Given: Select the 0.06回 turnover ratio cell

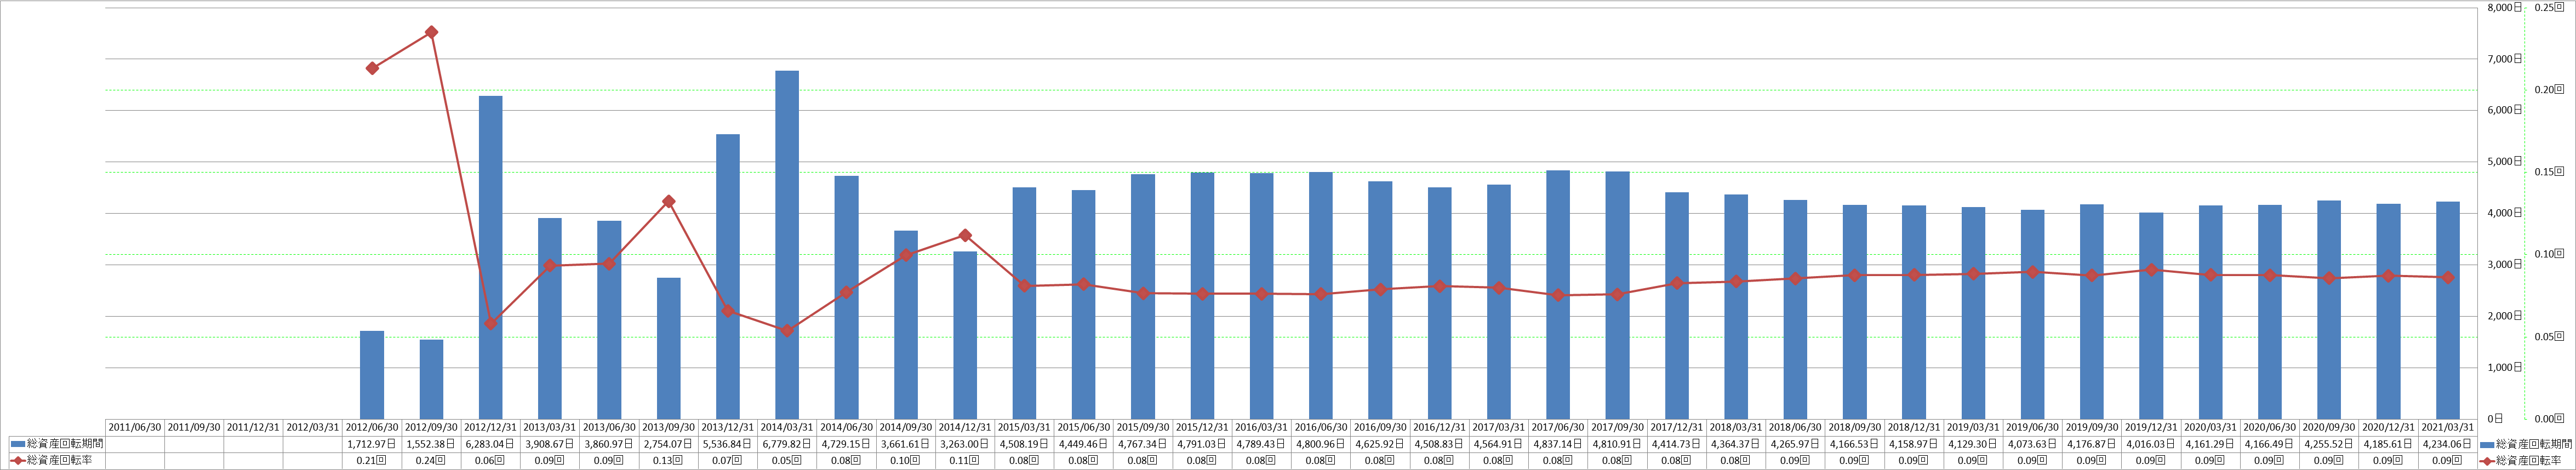Looking at the screenshot, I should (490, 460).
